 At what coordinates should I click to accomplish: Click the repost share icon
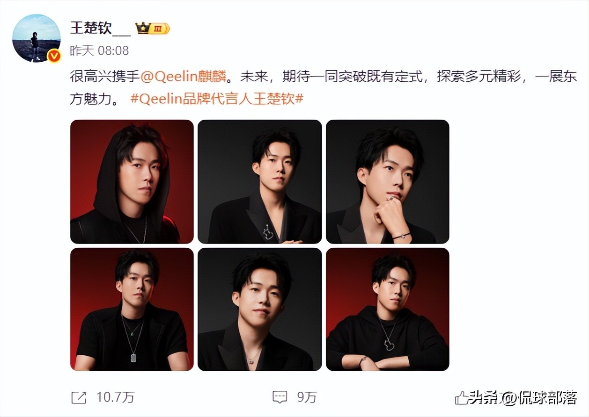click(79, 397)
